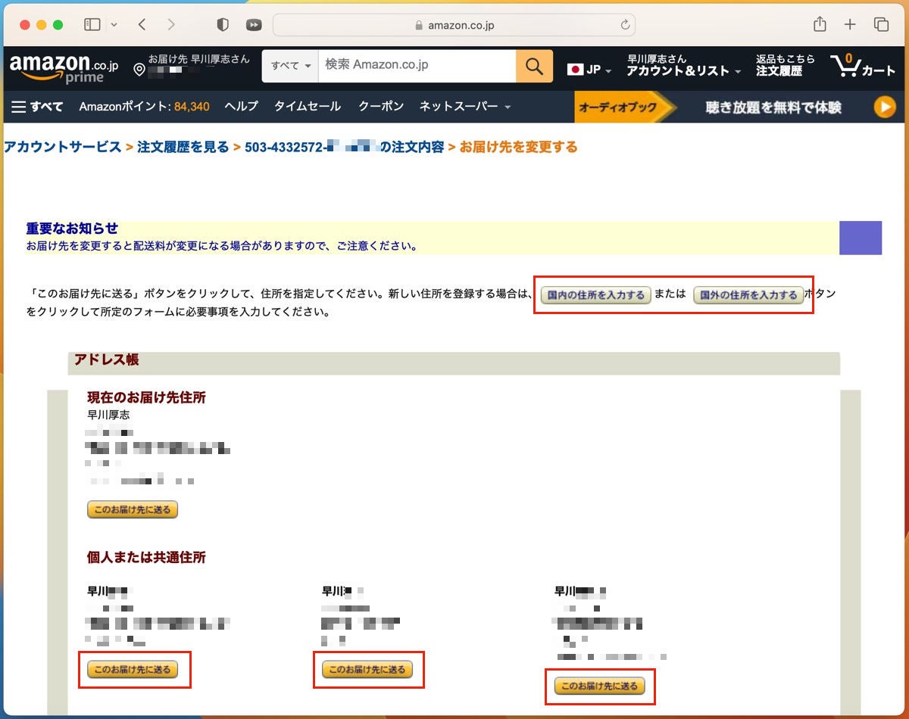This screenshot has height=719, width=909.
Task: Open the shopping cart icon
Action: (x=863, y=67)
